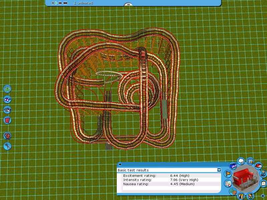This screenshot has width=267, height=200.
Task: Open the park rides and attractions icon
Action: coord(7,136)
